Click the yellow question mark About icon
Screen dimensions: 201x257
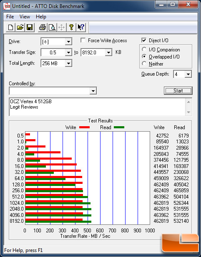(x=71, y=27)
